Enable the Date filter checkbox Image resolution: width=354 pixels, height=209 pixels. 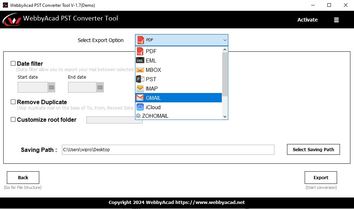(x=13, y=64)
